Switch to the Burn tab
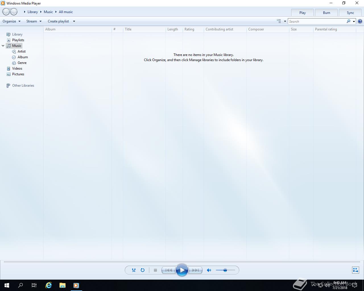This screenshot has width=364, height=291. (x=326, y=13)
